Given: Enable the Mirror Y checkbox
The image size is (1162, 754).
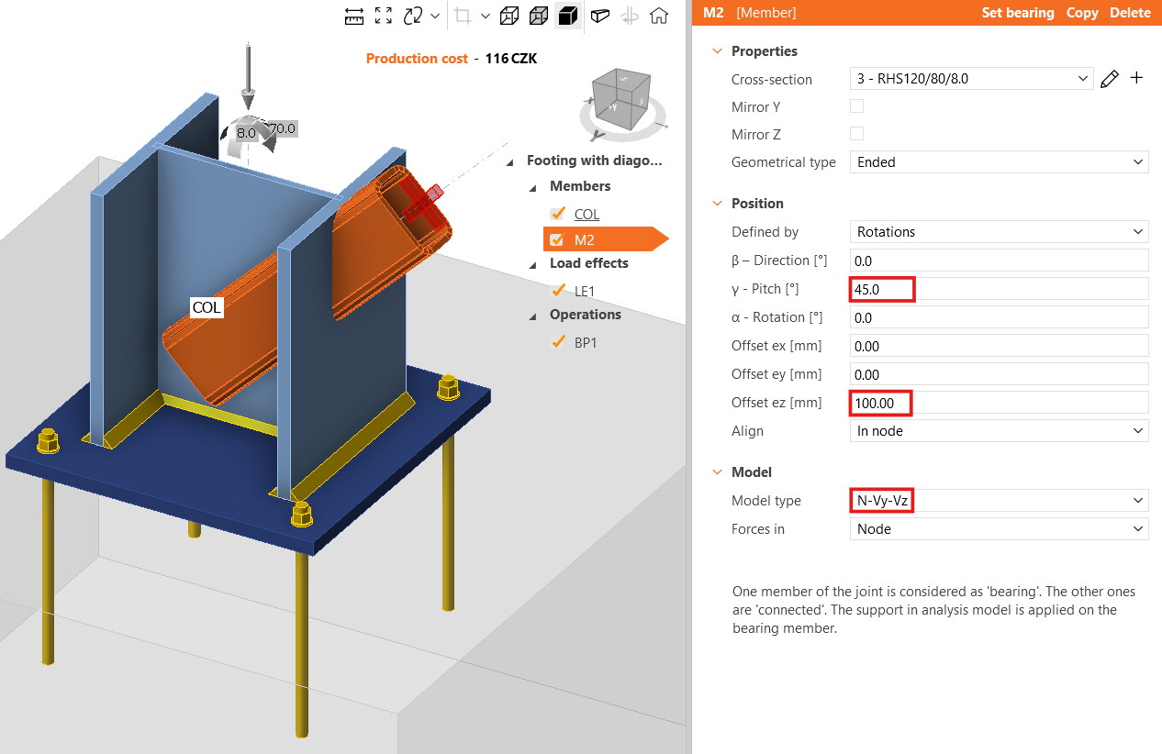Looking at the screenshot, I should point(856,105).
